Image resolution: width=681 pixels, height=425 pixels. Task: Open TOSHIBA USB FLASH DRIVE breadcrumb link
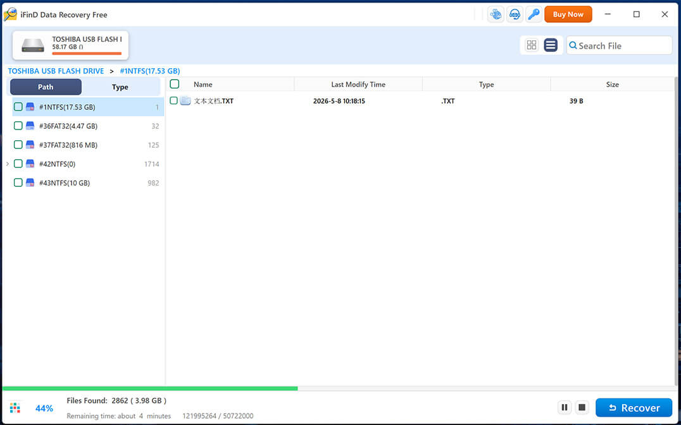pos(56,71)
